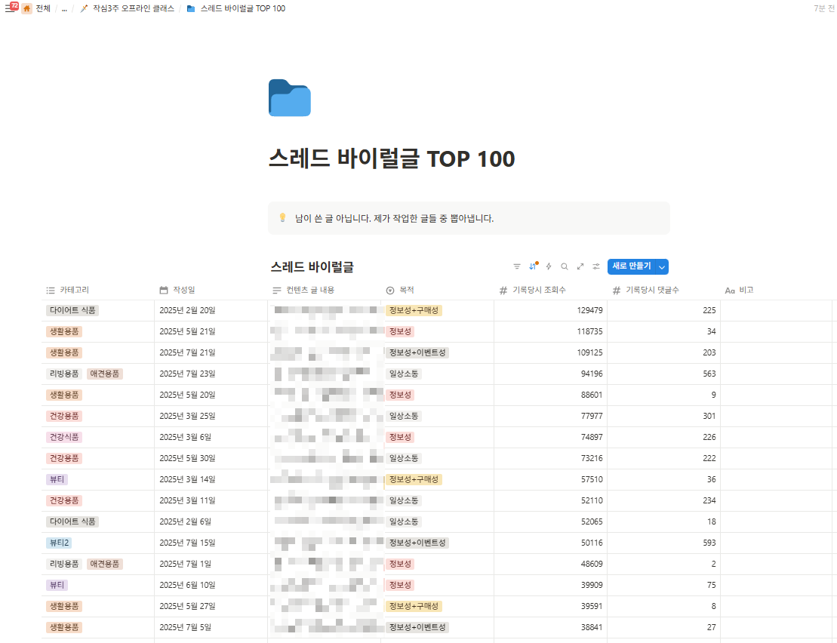Navigate to 전체 home breadcrumb
The height and width of the screenshot is (643, 837).
[x=43, y=8]
